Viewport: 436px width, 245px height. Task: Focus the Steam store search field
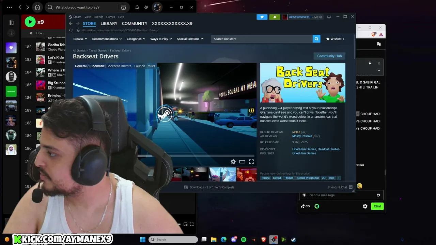pos(262,39)
